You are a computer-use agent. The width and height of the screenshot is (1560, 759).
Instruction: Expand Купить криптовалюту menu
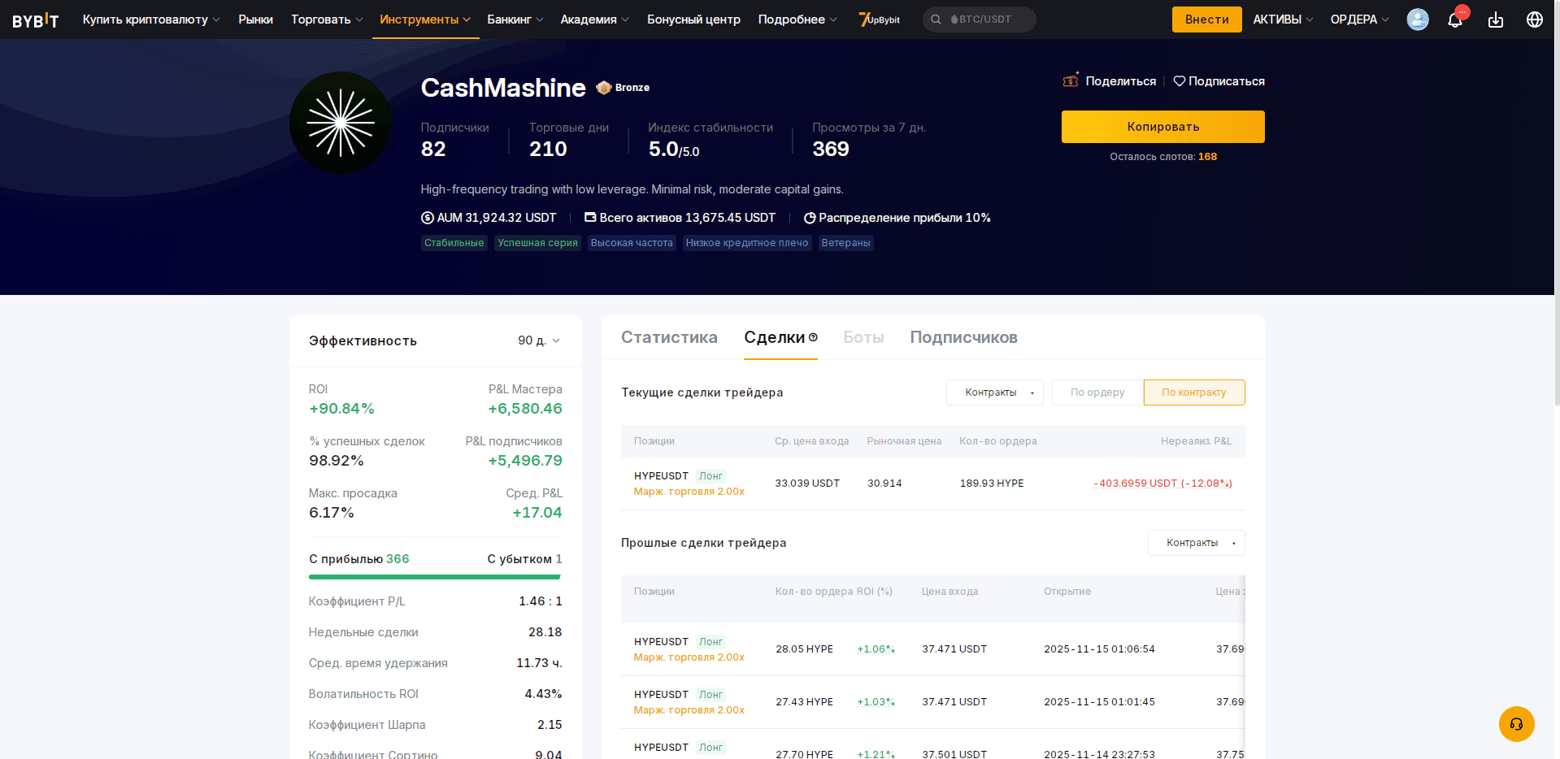(151, 20)
